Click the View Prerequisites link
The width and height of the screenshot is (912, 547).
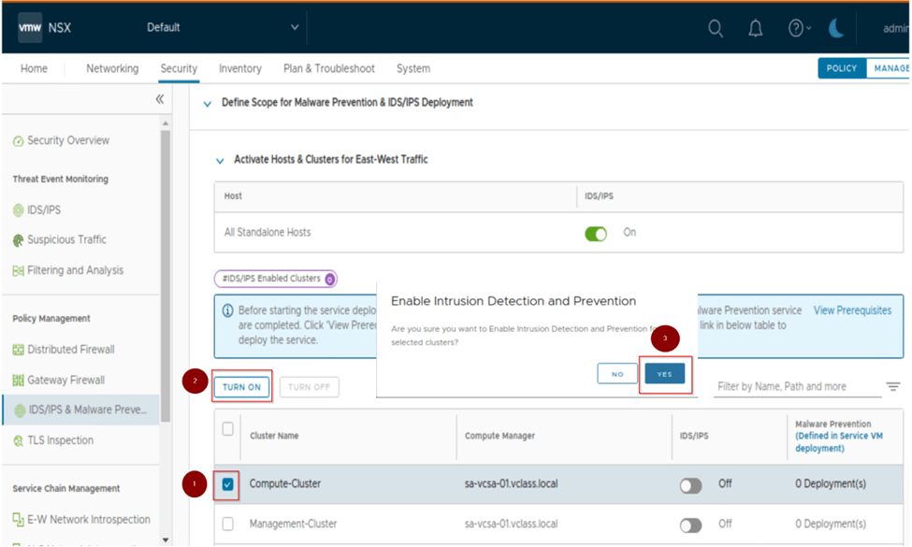(852, 310)
